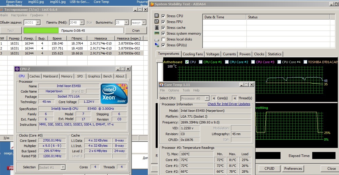The height and width of the screenshot is (175, 339).
Task: Click the AIDA64 flame title bar icon
Action: pyautogui.click(x=152, y=4)
